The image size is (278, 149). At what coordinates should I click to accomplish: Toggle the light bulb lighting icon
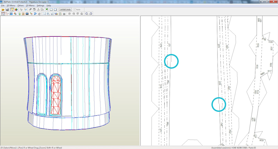(x=12, y=10)
